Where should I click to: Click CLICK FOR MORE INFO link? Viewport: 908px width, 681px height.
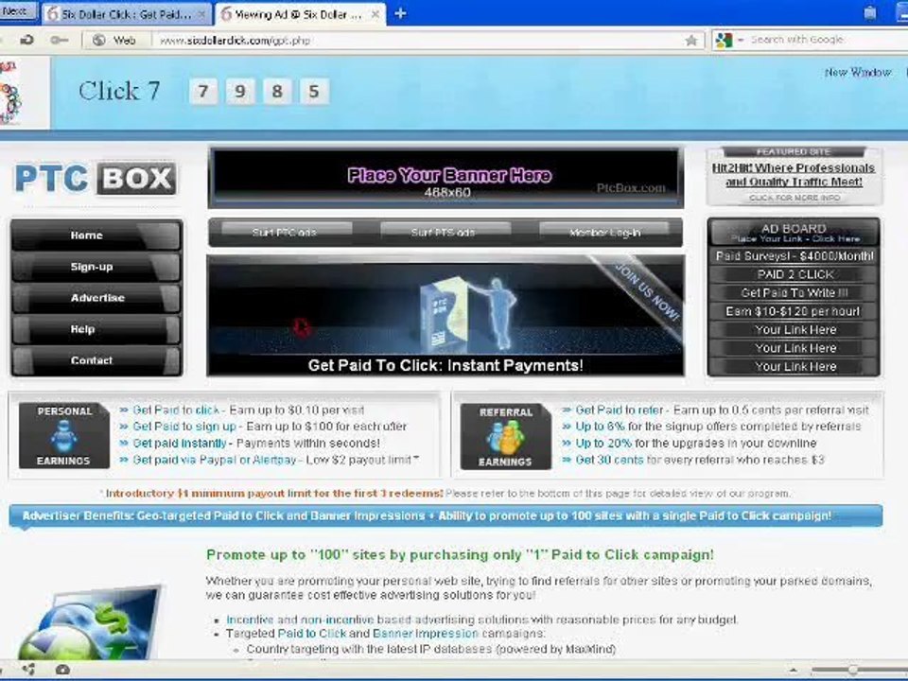tap(794, 198)
